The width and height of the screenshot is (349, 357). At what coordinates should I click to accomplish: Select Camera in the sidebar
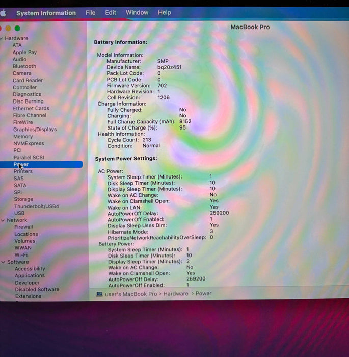22,73
